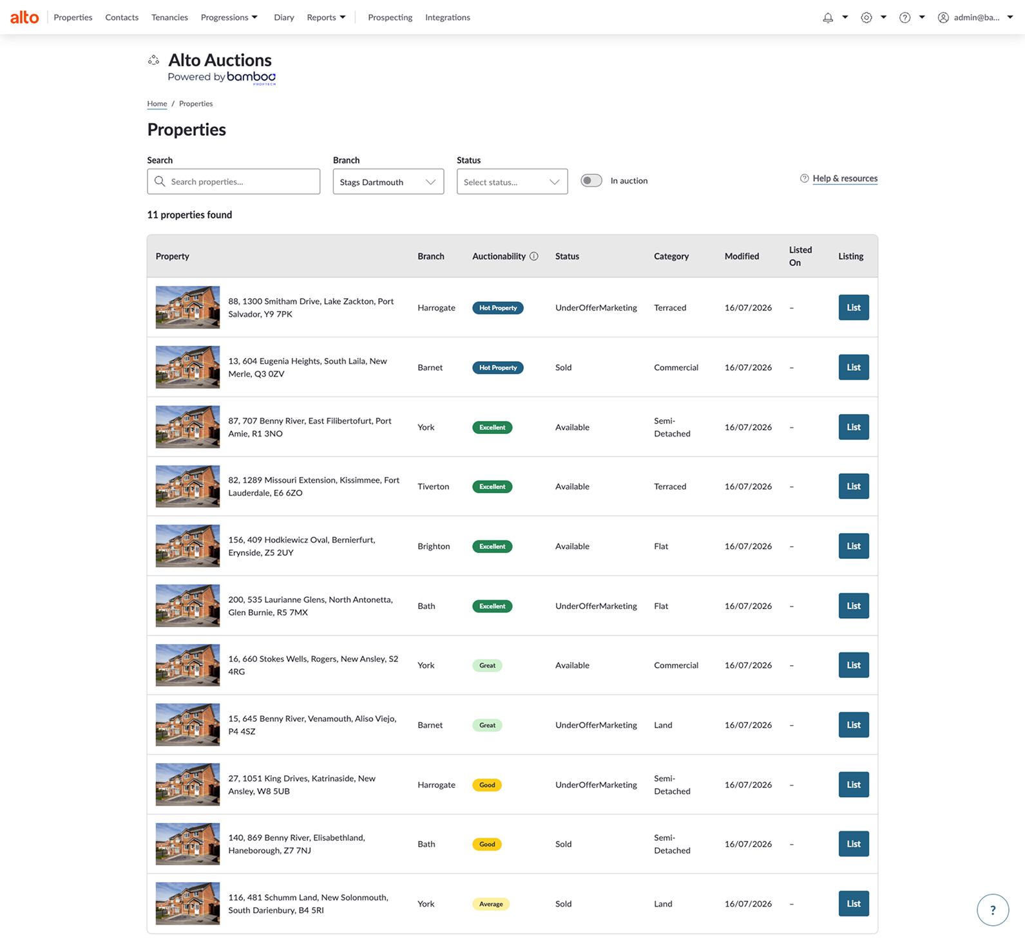Click the Good badge for 1051 King Drives

[x=487, y=785]
